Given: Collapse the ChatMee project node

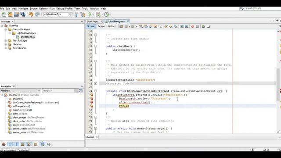Looking at the screenshot, I should click(x=2, y=25).
